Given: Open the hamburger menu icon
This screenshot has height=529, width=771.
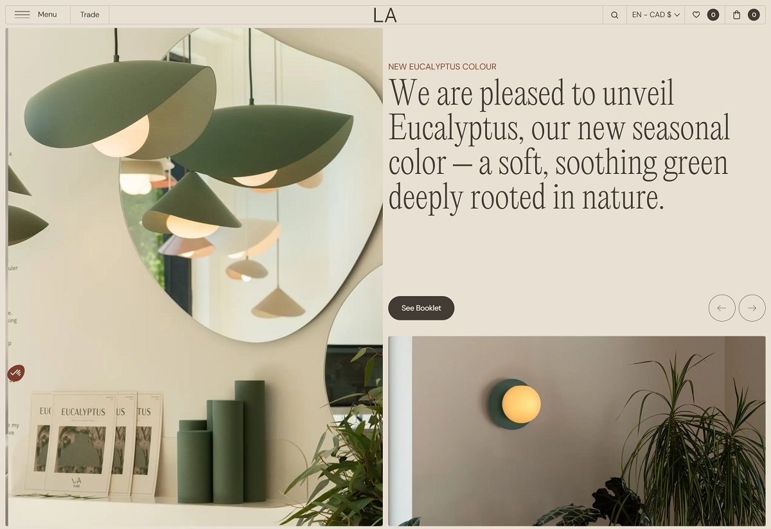Looking at the screenshot, I should click(x=22, y=15).
